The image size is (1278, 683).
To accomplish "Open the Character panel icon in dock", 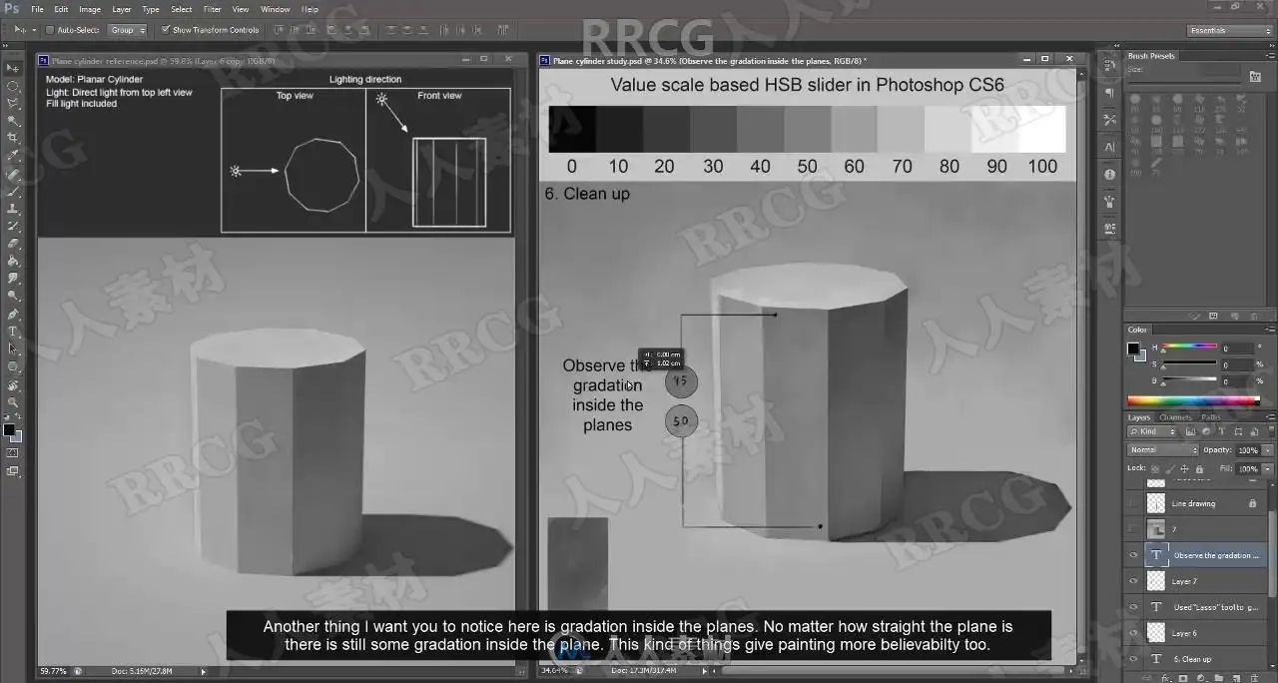I will tap(1110, 147).
